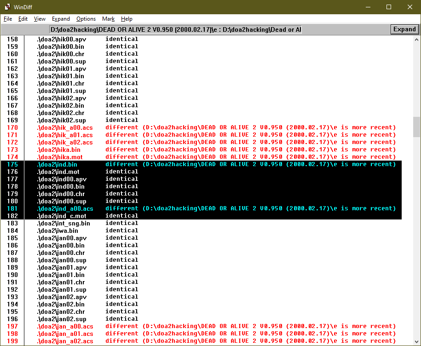Select row .\doa2\jan01.sup
This screenshot has width=421, height=346.
pos(201,289)
